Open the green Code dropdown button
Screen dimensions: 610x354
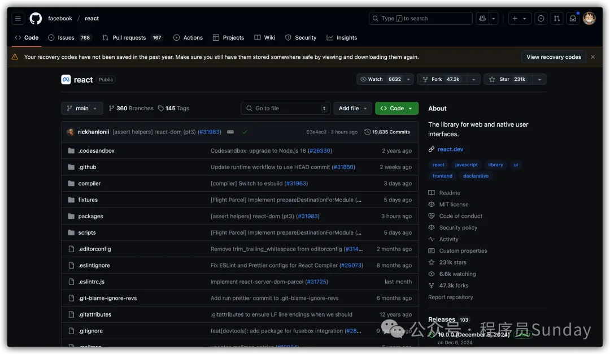(396, 109)
